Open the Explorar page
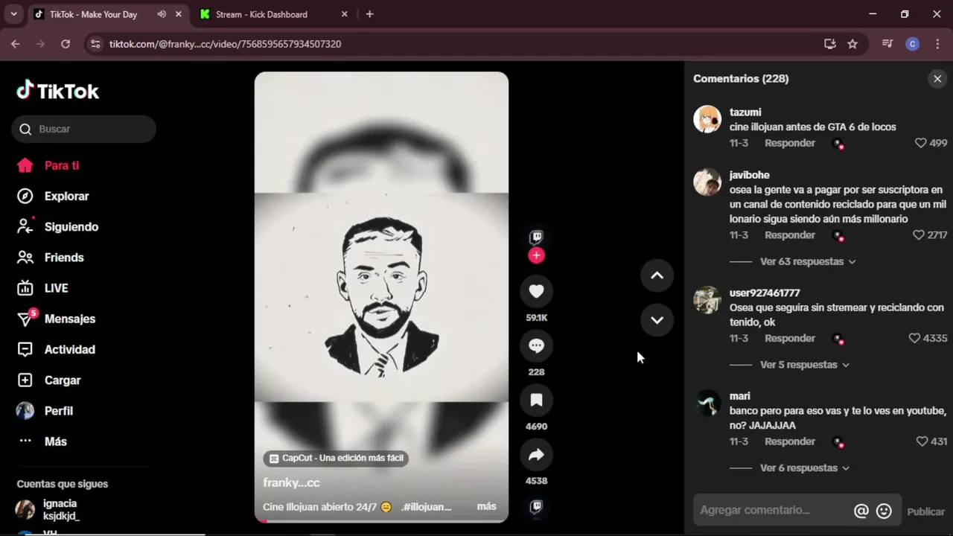Screen dimensions: 953x536 point(66,197)
